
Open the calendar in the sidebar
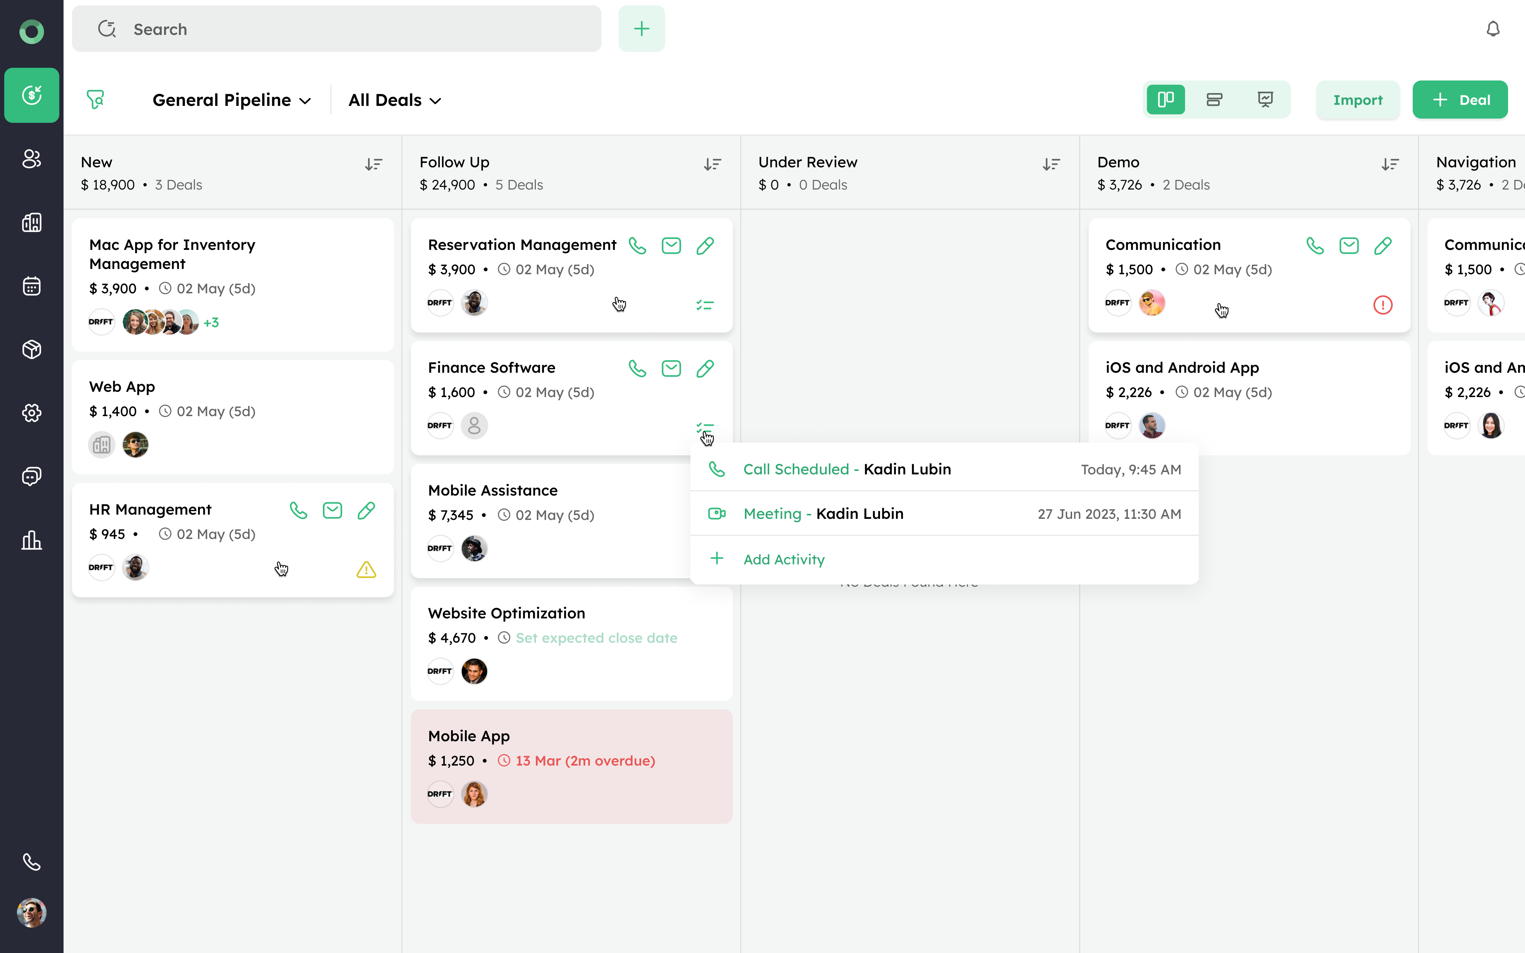coord(31,286)
